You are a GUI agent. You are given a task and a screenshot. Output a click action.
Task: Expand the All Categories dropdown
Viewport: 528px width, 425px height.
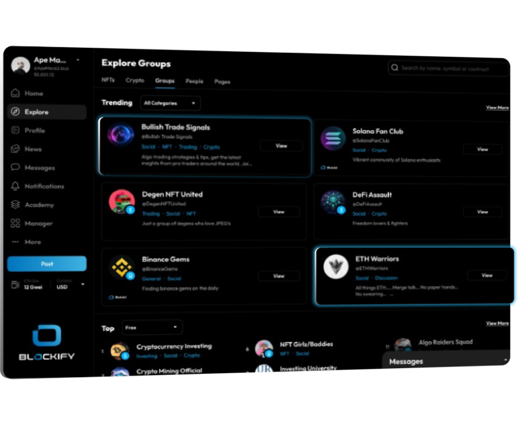click(x=170, y=103)
